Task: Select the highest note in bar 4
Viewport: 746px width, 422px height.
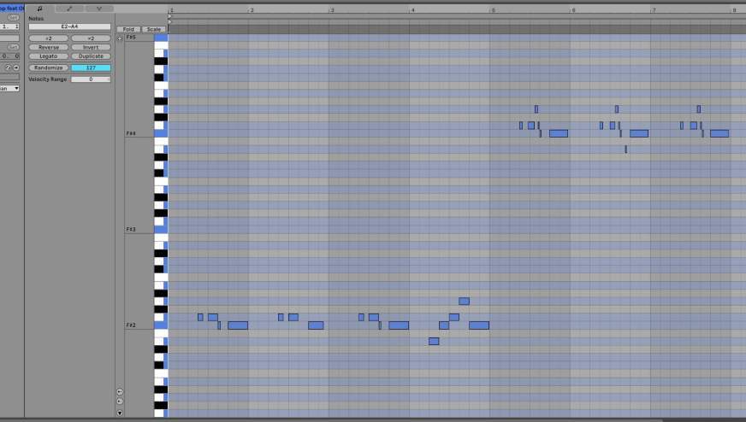Action: tap(464, 302)
